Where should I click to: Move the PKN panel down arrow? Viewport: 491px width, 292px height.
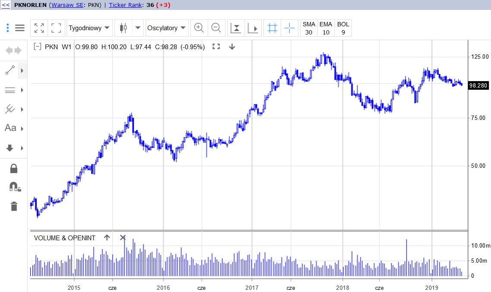click(x=232, y=47)
